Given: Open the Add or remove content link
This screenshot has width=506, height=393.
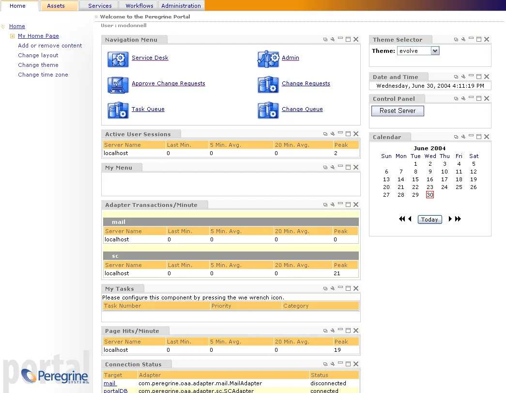Looking at the screenshot, I should [x=50, y=46].
